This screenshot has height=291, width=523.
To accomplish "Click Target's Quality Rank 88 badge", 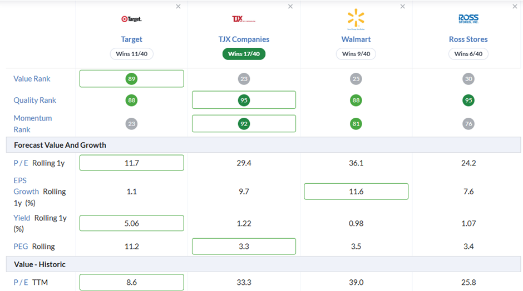I will [x=131, y=100].
